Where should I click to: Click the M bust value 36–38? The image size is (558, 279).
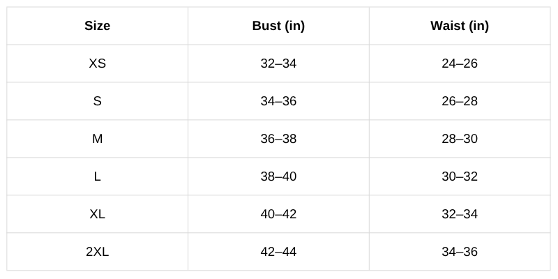click(278, 139)
